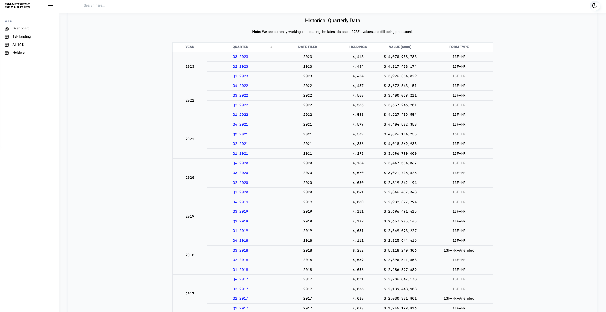Sort by Quarter column arrows
Viewport: 606px width, 312px height.
271,47
